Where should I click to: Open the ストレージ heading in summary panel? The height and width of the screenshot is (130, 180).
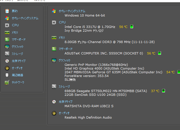pos(64,86)
